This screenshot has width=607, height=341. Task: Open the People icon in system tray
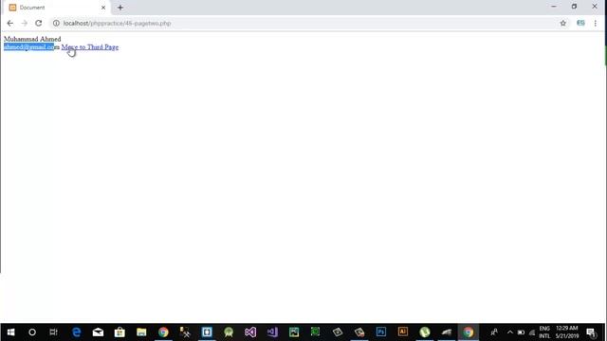click(x=494, y=332)
